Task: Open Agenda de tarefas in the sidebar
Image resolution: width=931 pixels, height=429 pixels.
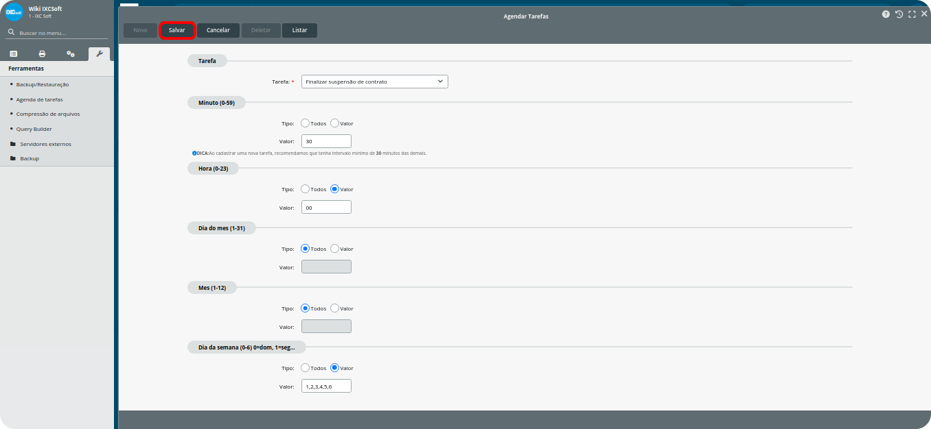Action: point(40,99)
